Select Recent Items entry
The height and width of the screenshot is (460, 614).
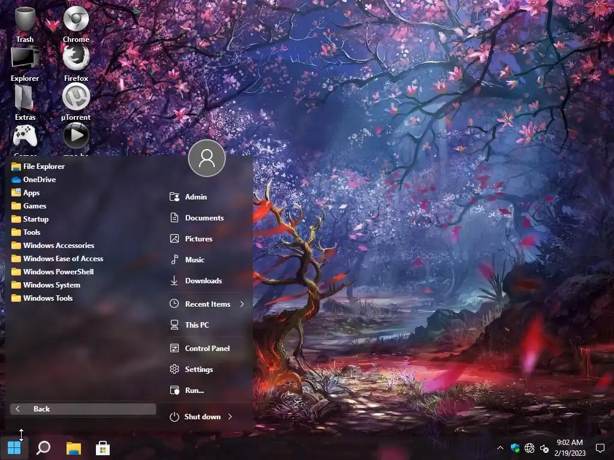click(208, 304)
